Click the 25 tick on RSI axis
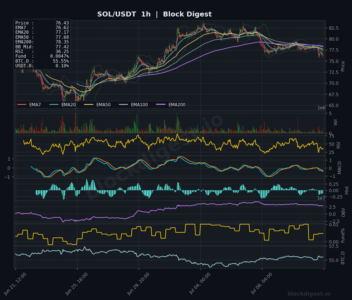Image resolution: width=352 pixels, height=300 pixels. pyautogui.click(x=331, y=153)
